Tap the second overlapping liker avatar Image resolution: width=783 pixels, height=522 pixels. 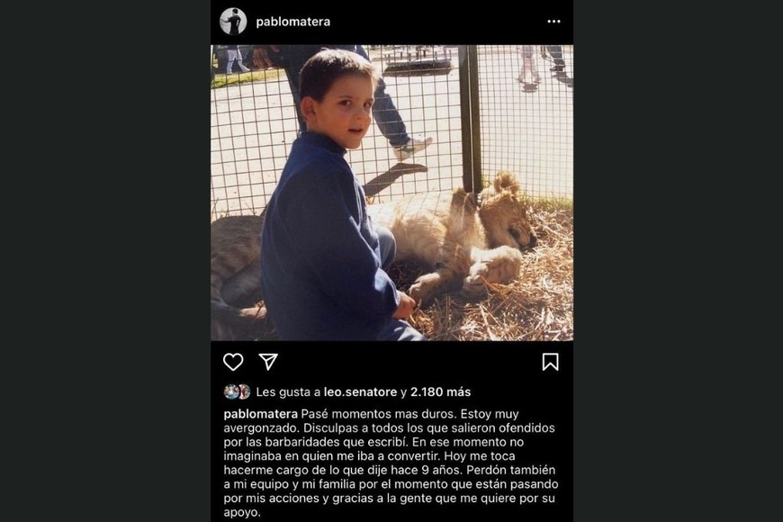[244, 391]
